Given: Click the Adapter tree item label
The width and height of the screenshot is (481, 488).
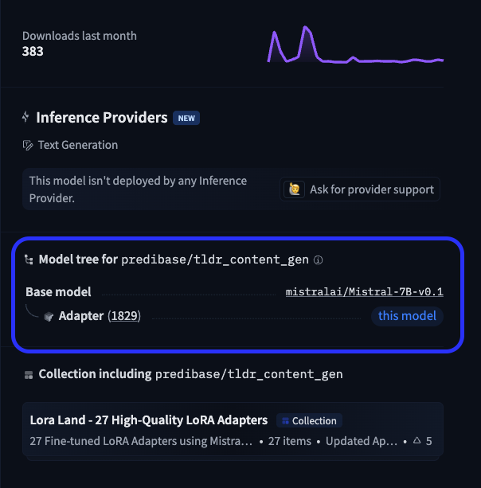Looking at the screenshot, I should (81, 316).
